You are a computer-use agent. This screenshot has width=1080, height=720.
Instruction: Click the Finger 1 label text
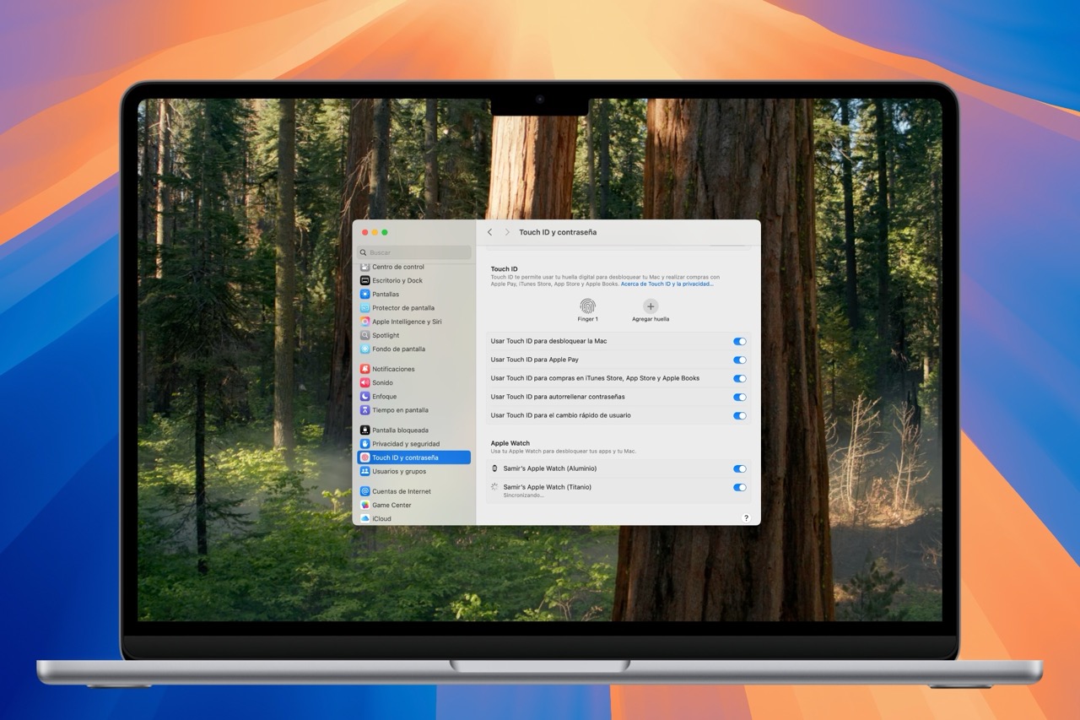pos(587,319)
